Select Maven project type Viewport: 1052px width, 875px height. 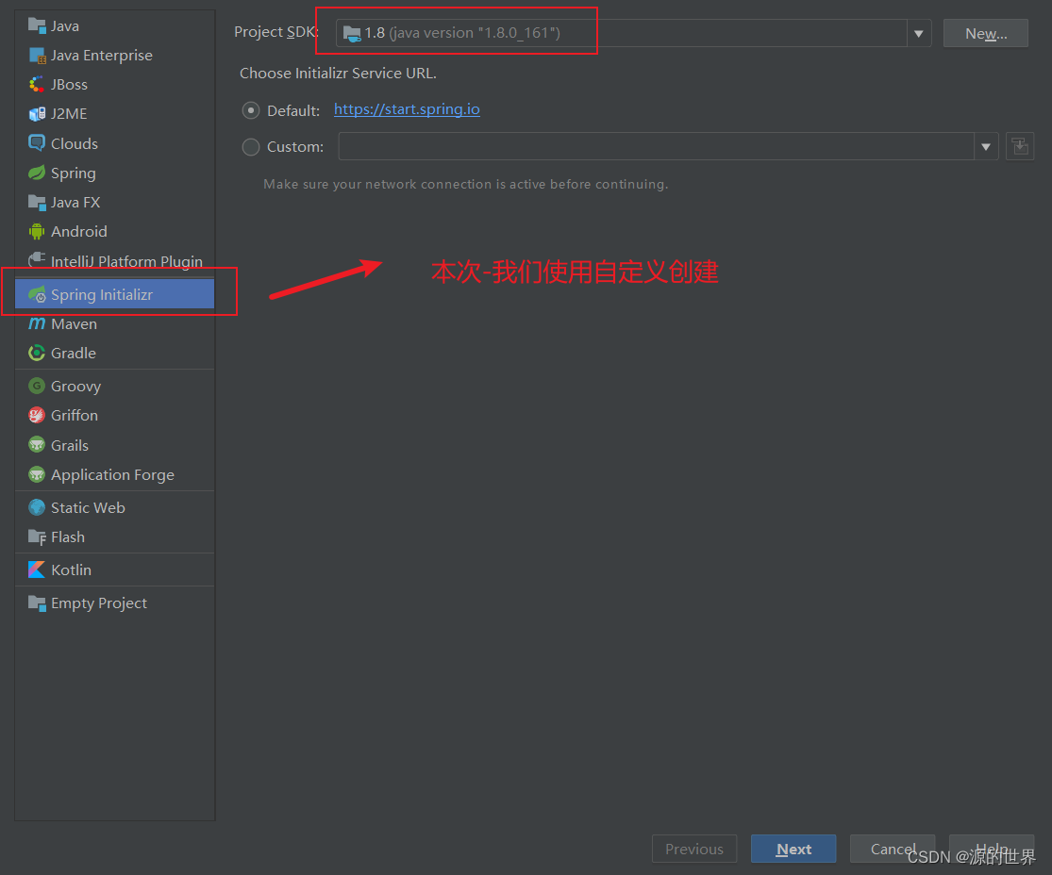coord(115,323)
